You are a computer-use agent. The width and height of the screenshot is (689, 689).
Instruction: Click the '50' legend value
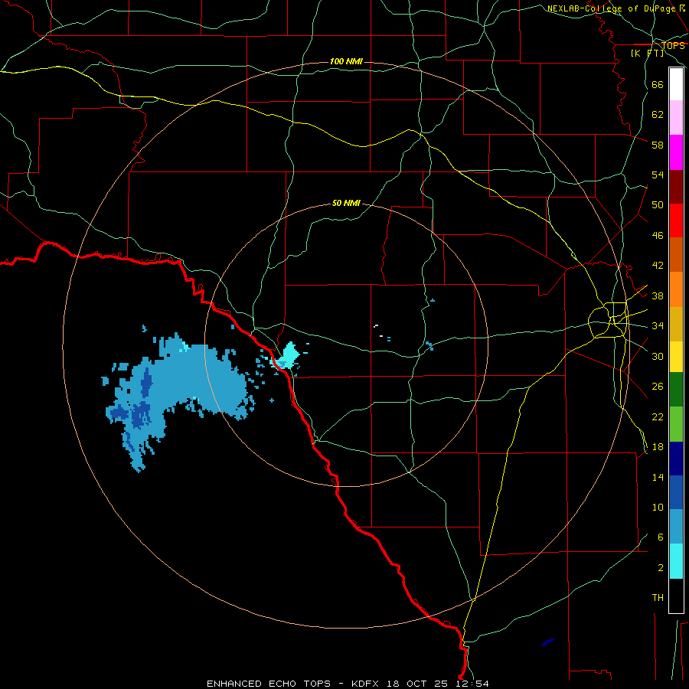[x=658, y=204]
